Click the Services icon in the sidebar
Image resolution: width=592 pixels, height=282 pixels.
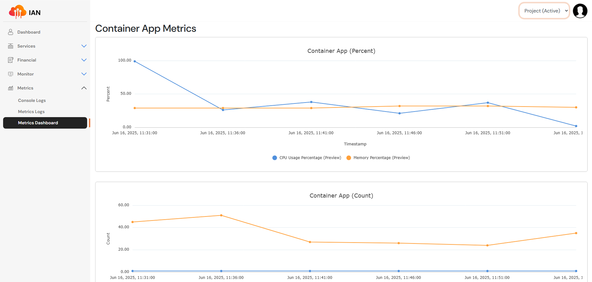pos(10,46)
